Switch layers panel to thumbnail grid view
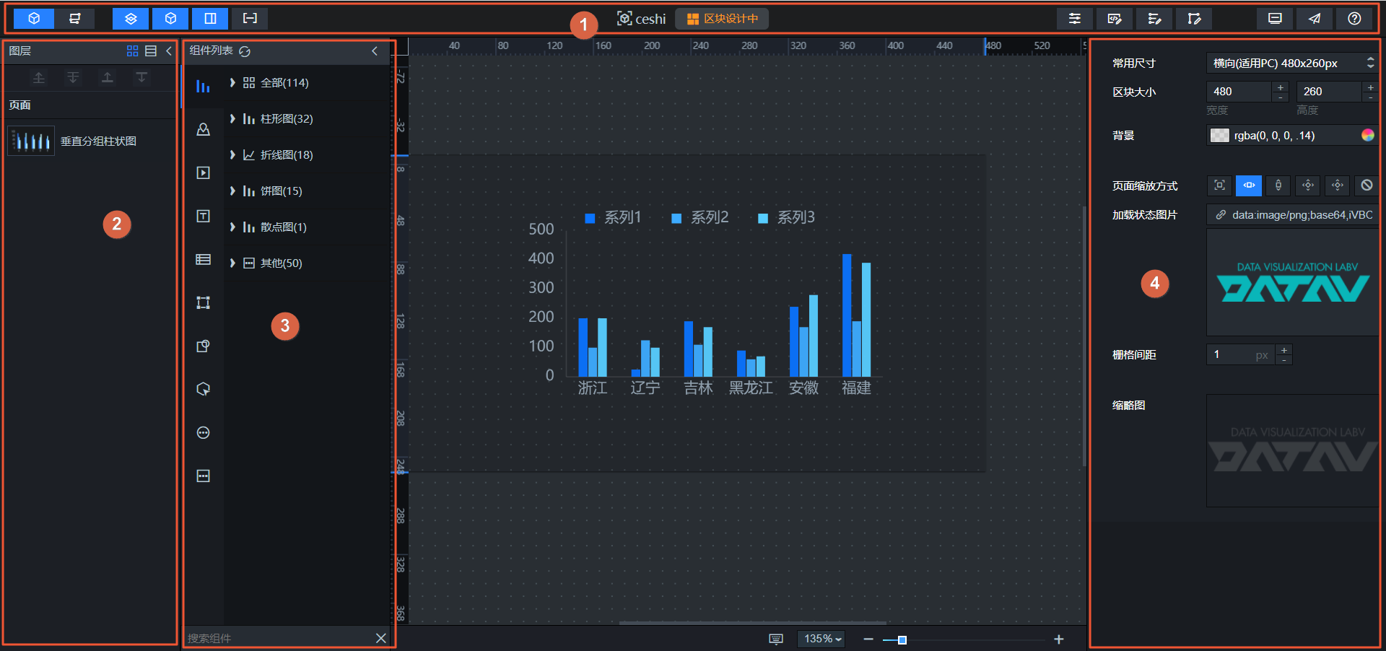This screenshot has width=1386, height=651. click(132, 51)
